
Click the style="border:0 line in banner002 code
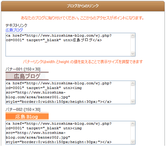[59, 142]
